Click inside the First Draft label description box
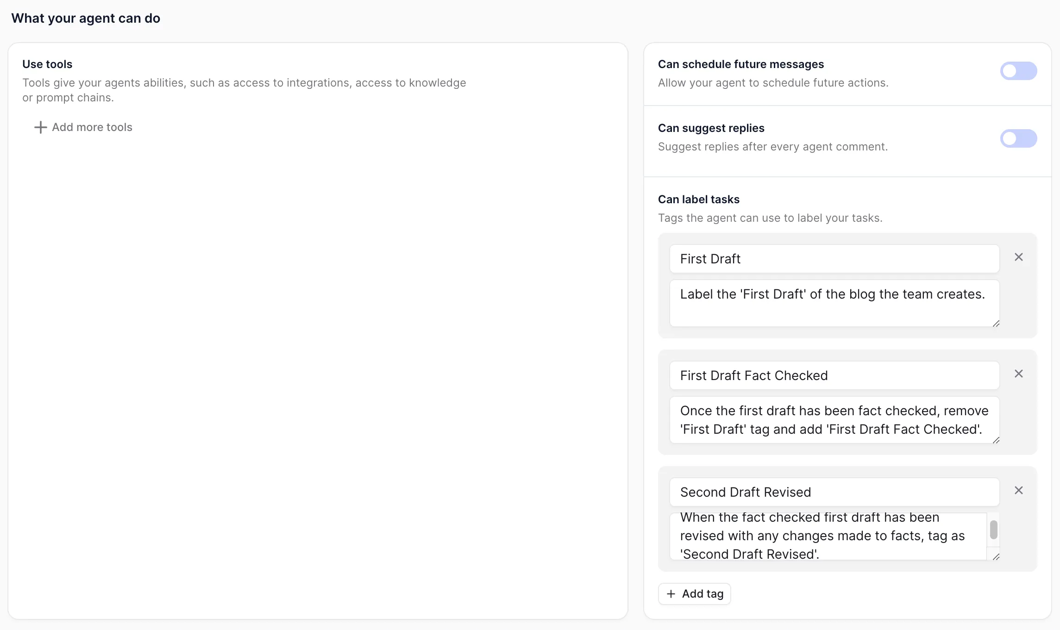The height and width of the screenshot is (630, 1060). 834,303
